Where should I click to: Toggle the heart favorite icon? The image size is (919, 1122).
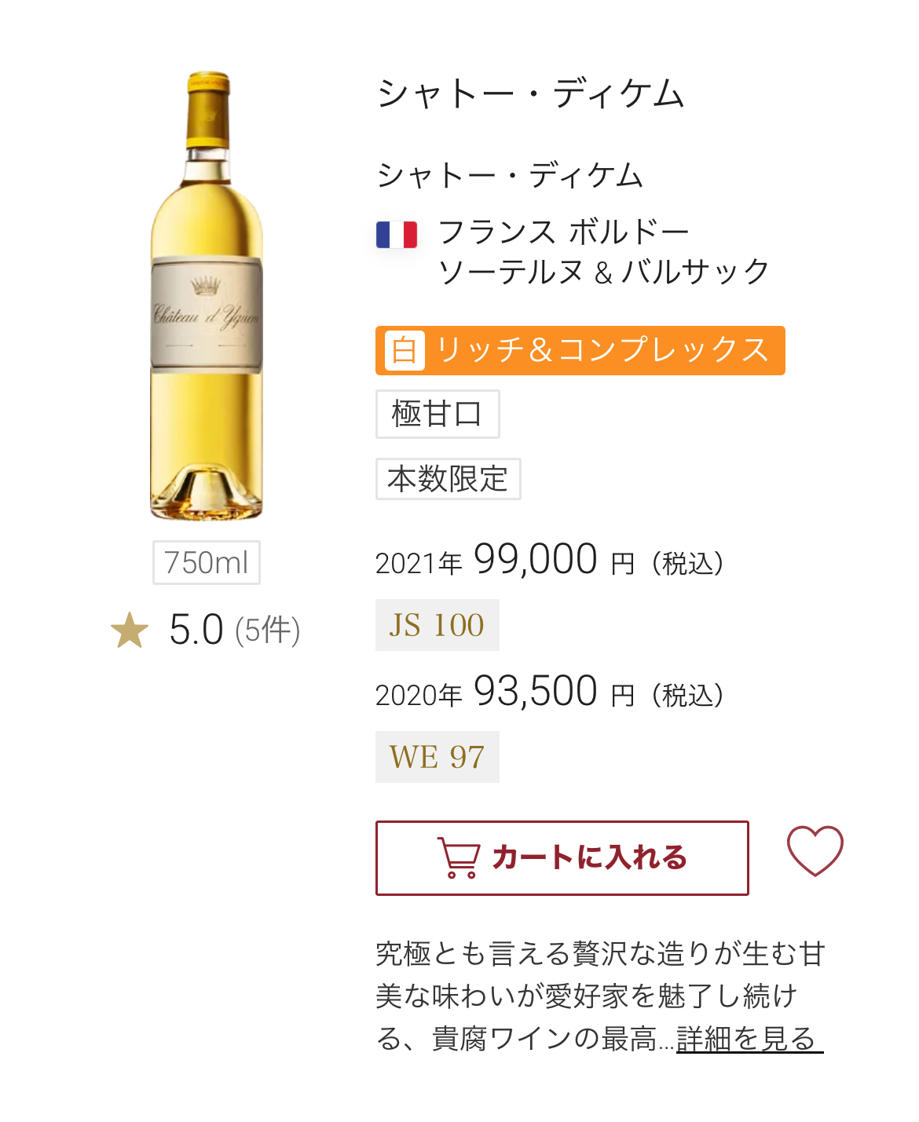coord(815,850)
